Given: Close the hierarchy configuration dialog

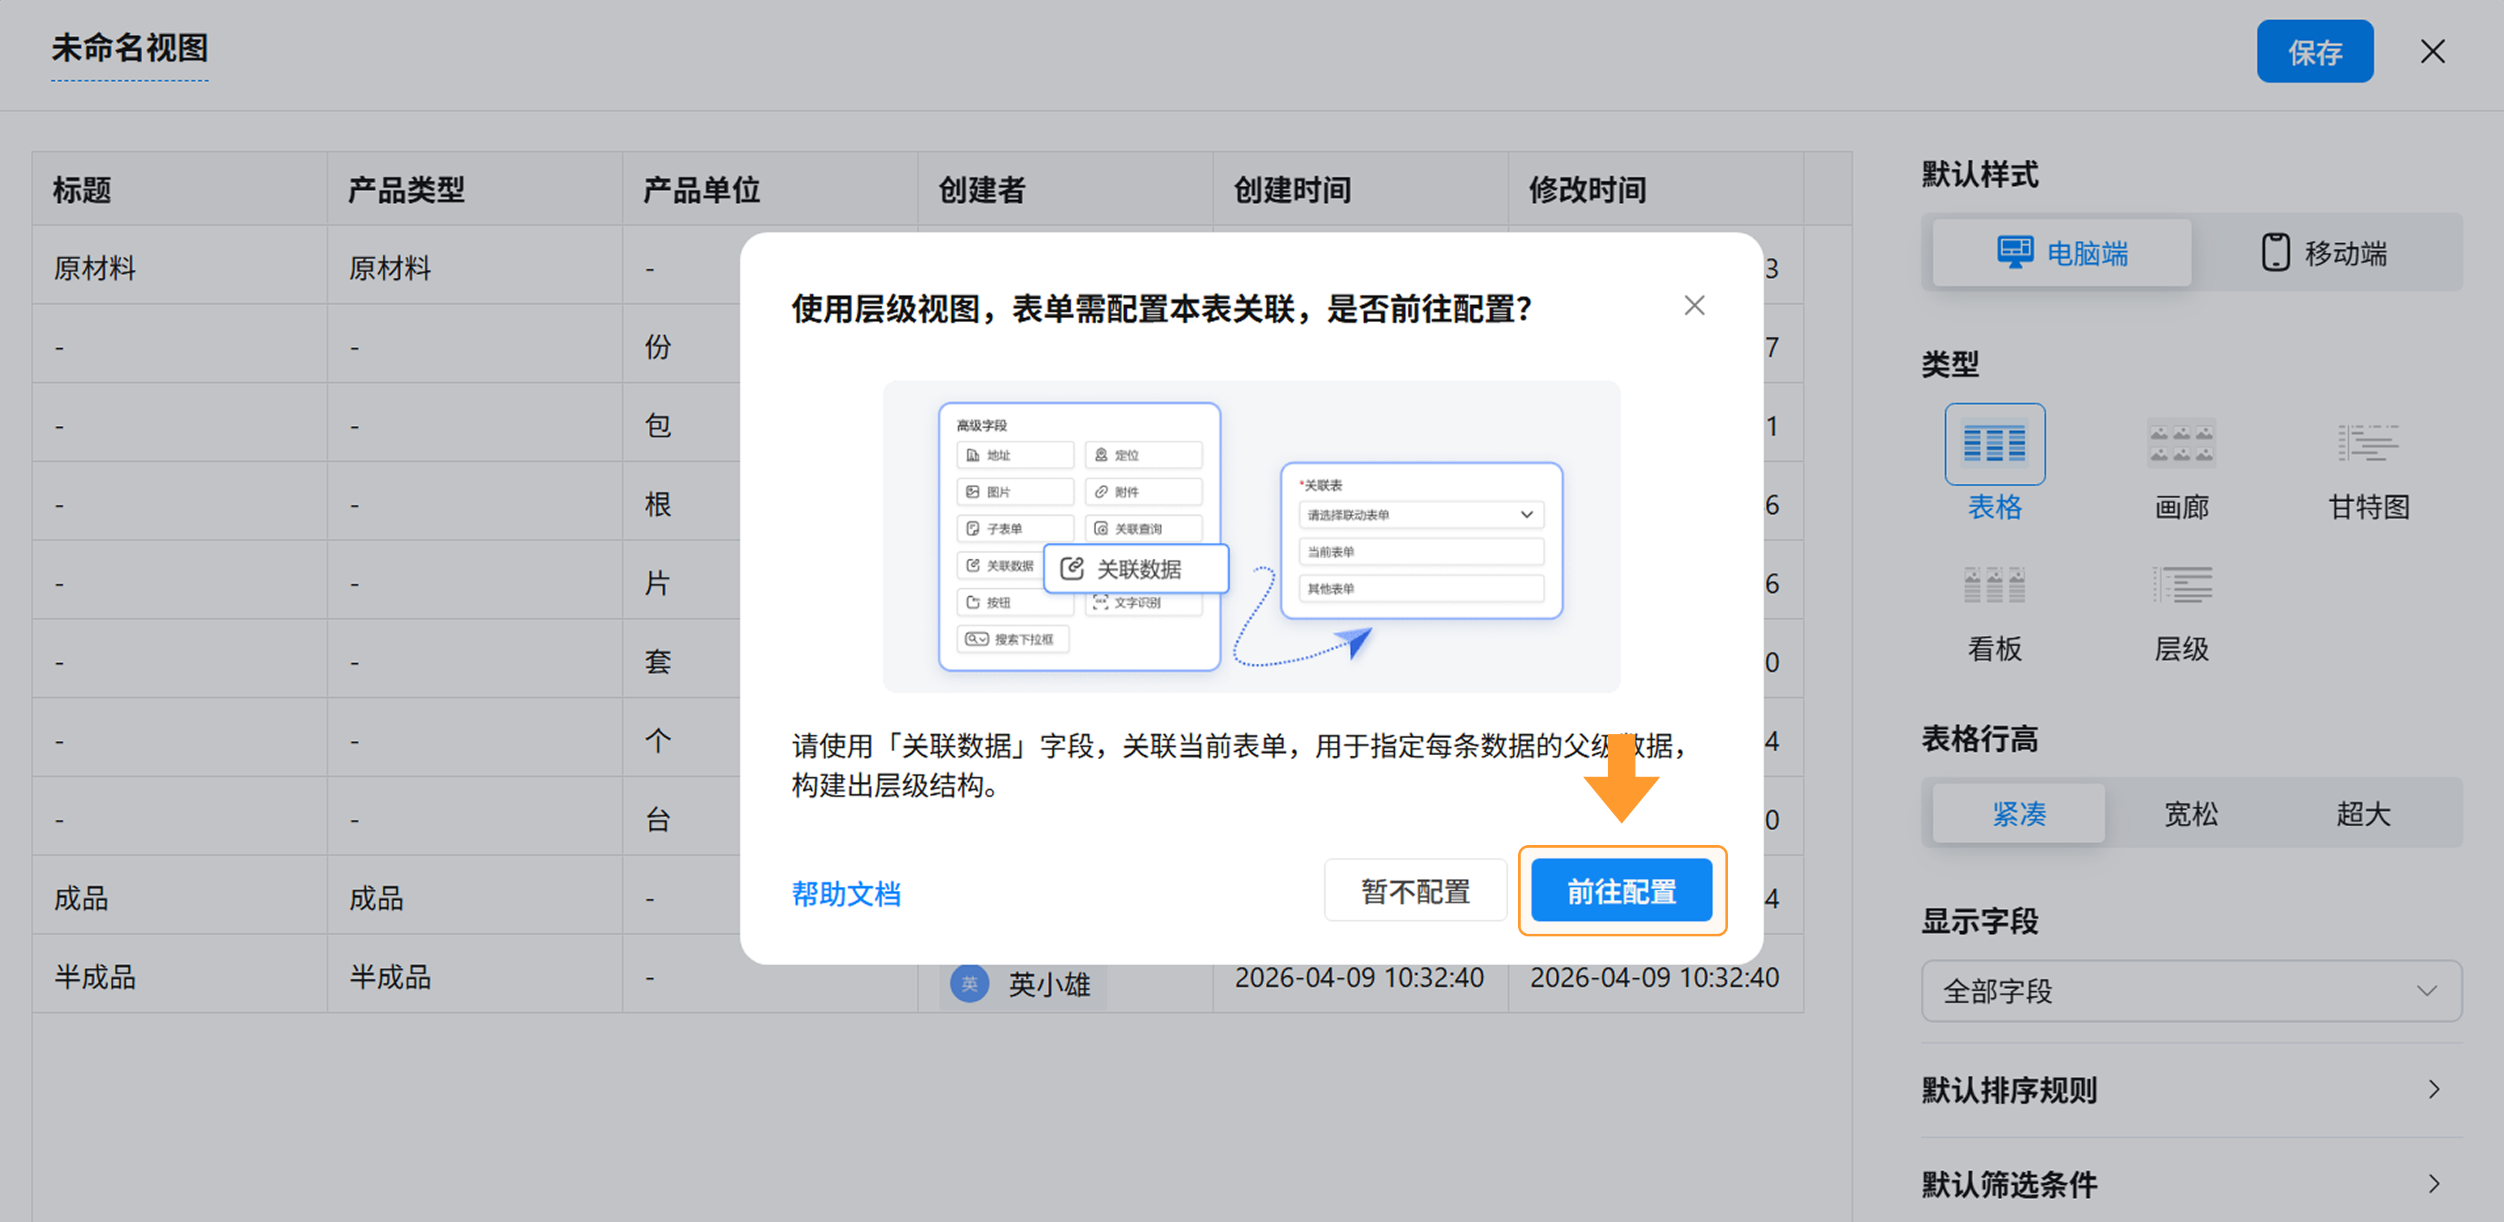Looking at the screenshot, I should point(1693,306).
